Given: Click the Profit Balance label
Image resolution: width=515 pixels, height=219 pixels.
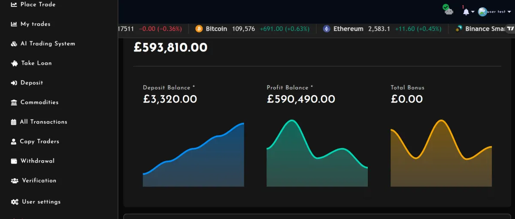Looking at the screenshot, I should 290,87.
